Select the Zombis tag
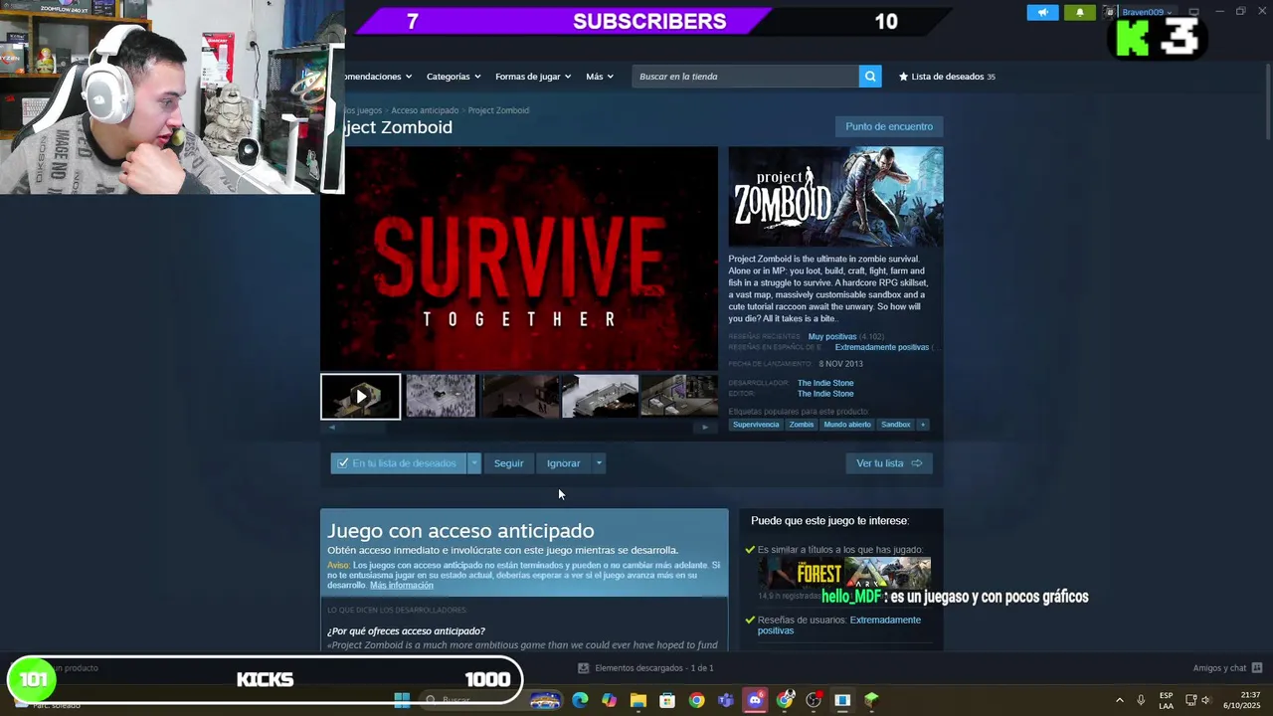1273x716 pixels. pos(802,425)
